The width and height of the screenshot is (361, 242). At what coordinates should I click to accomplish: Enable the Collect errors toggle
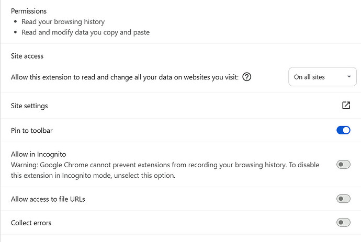[x=343, y=223]
